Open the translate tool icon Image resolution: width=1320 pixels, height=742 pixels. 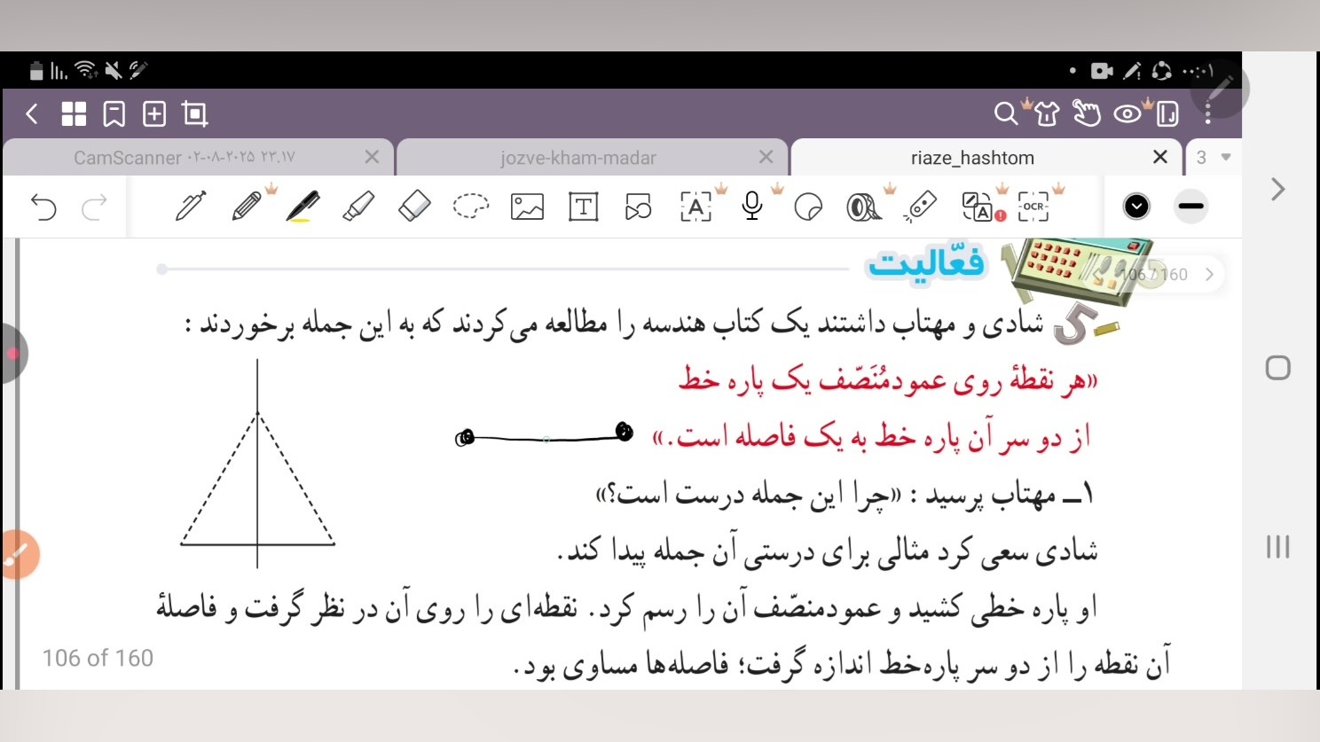978,207
